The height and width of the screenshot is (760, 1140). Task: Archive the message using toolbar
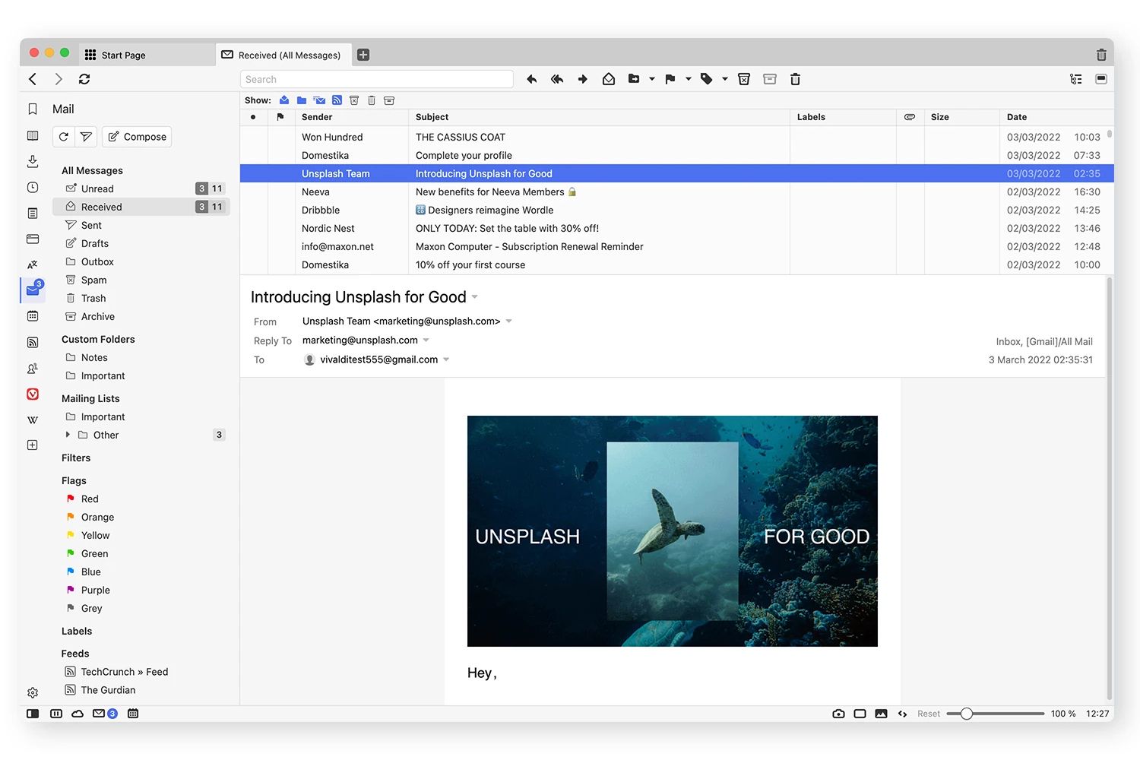point(770,79)
